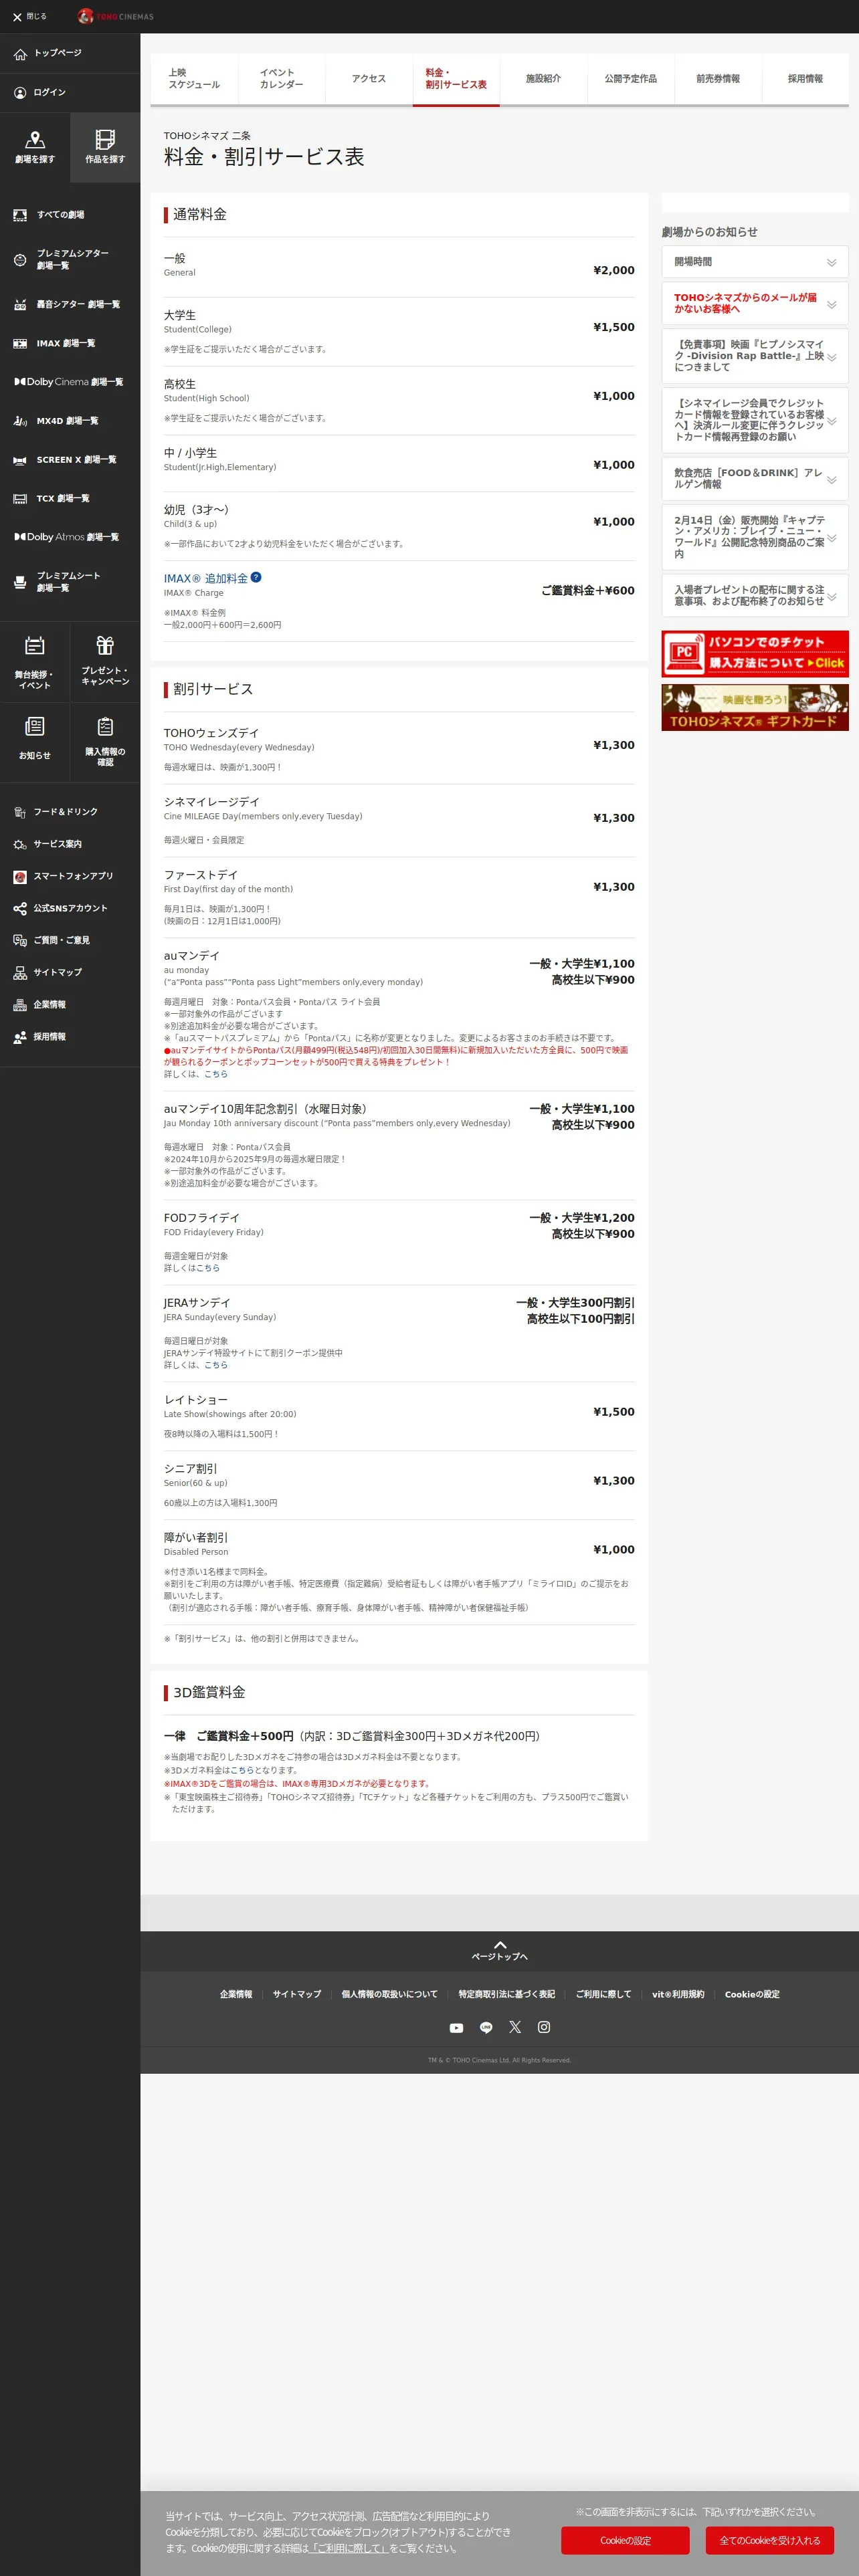Switch to イベントカレンダー tab
The width and height of the screenshot is (859, 2576).
pyautogui.click(x=281, y=79)
